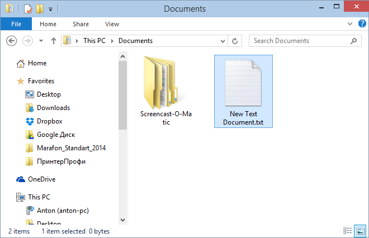Click the Forward navigation arrow
This screenshot has width=369, height=238.
(x=27, y=41)
